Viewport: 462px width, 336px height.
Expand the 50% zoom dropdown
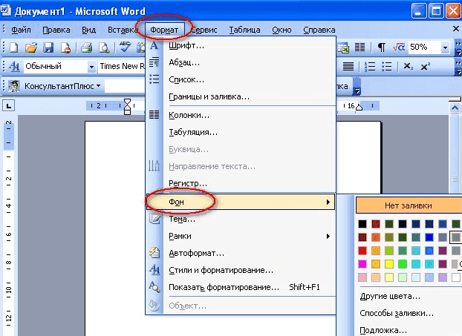pyautogui.click(x=446, y=47)
